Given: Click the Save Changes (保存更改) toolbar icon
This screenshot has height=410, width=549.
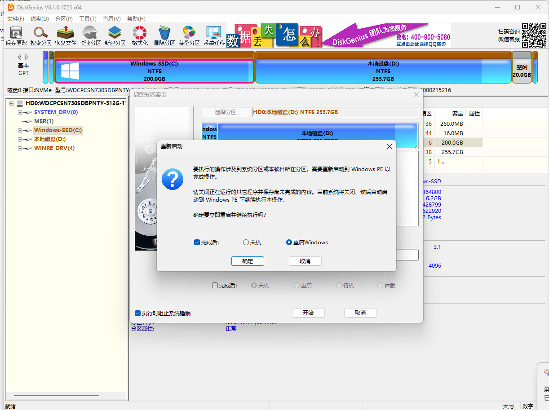Looking at the screenshot, I should click(17, 36).
